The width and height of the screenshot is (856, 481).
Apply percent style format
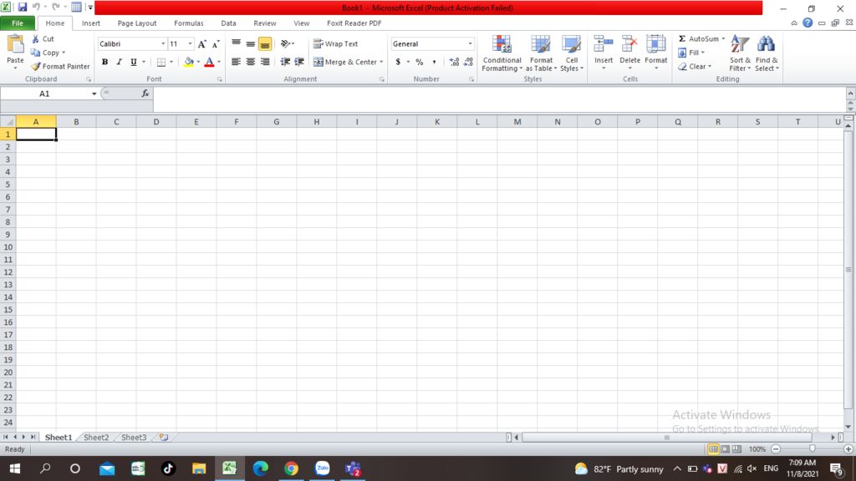point(420,62)
